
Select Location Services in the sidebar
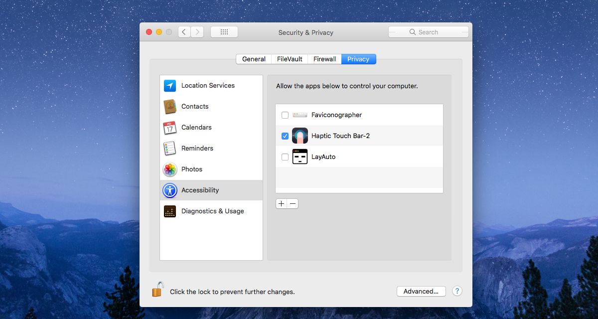(x=211, y=86)
